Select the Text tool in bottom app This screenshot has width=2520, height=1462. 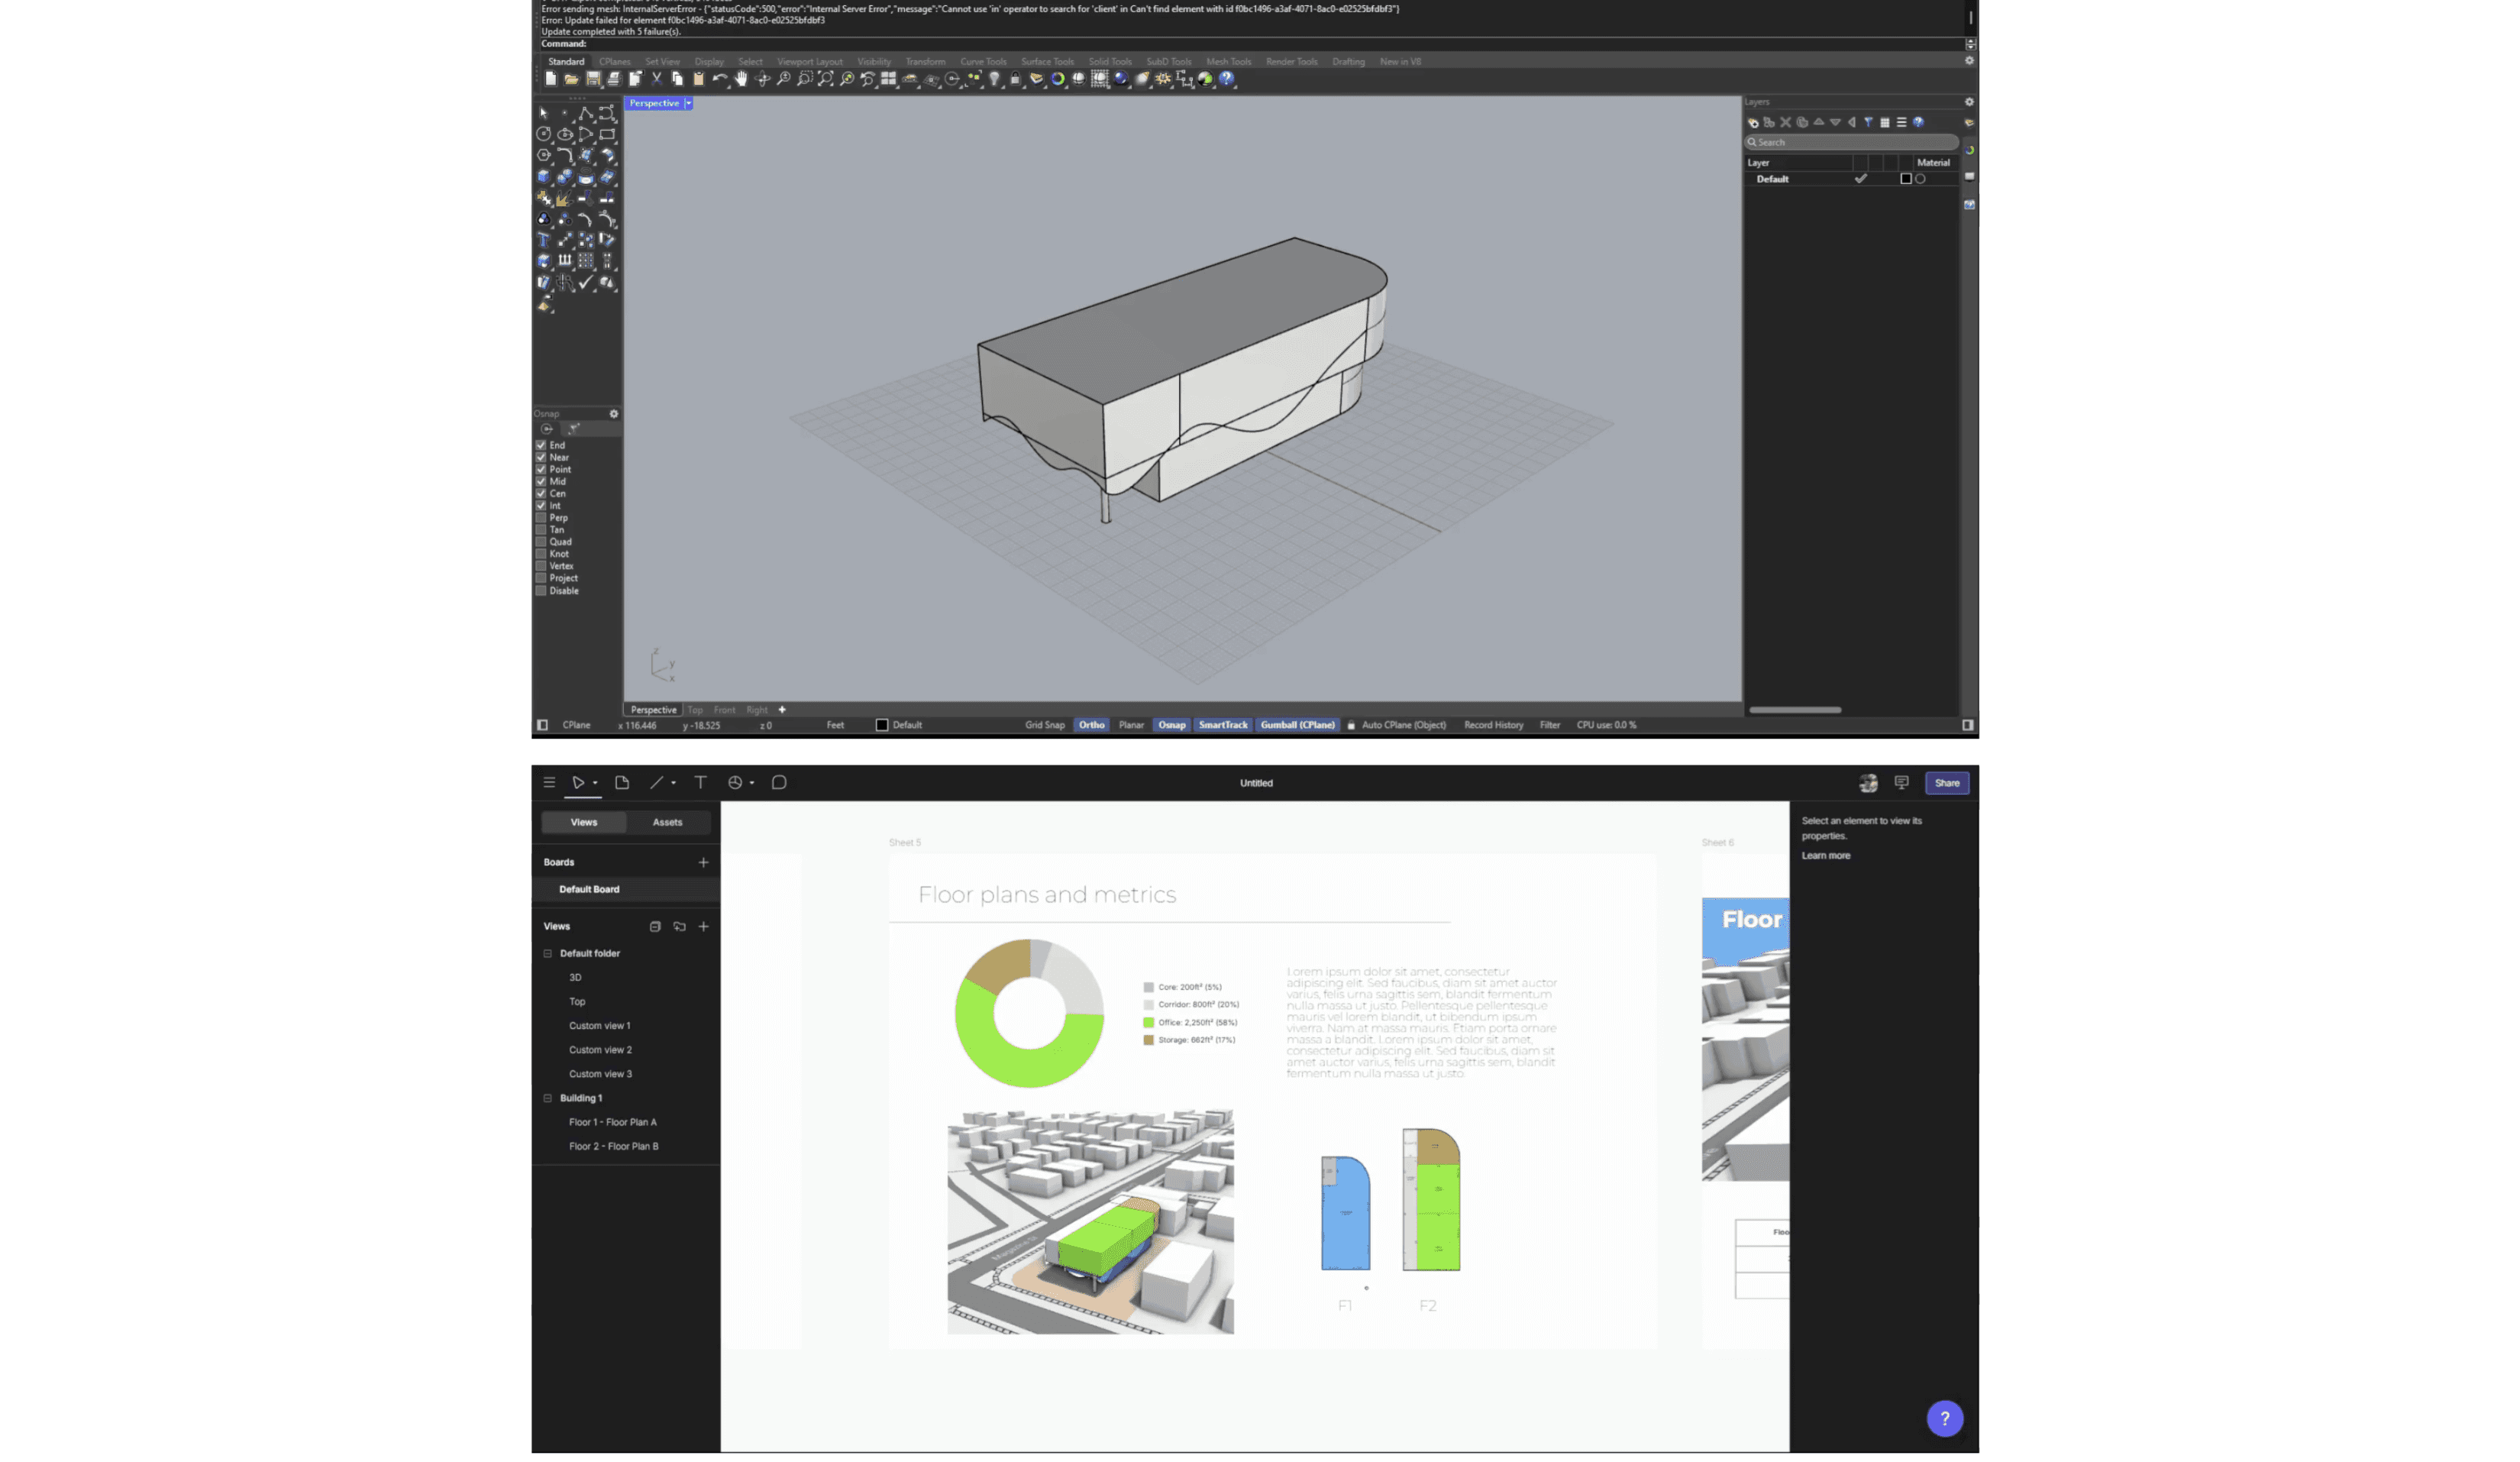pyautogui.click(x=700, y=783)
